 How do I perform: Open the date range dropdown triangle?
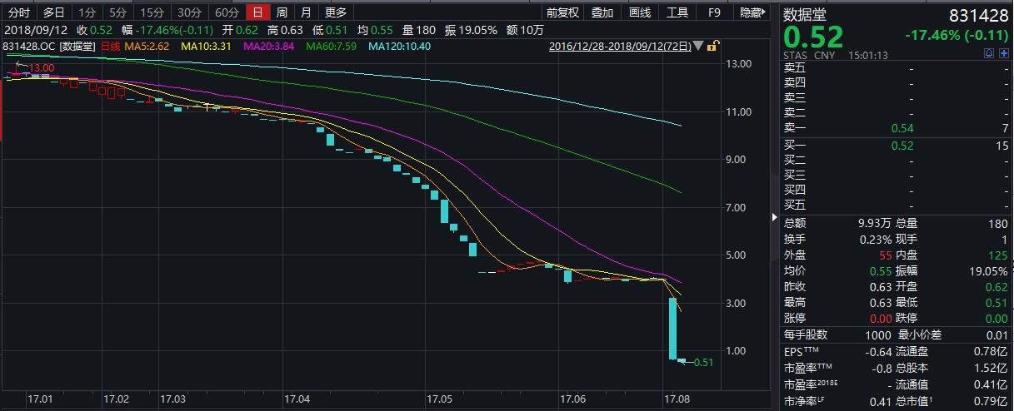(698, 47)
